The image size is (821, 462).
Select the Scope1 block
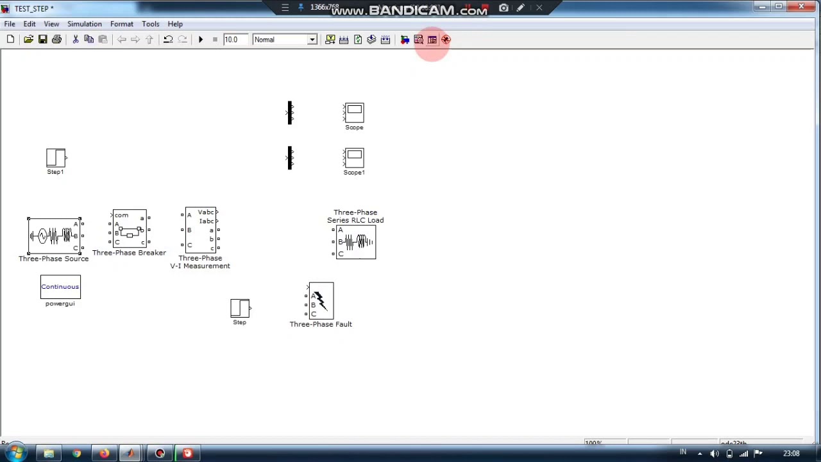(354, 158)
